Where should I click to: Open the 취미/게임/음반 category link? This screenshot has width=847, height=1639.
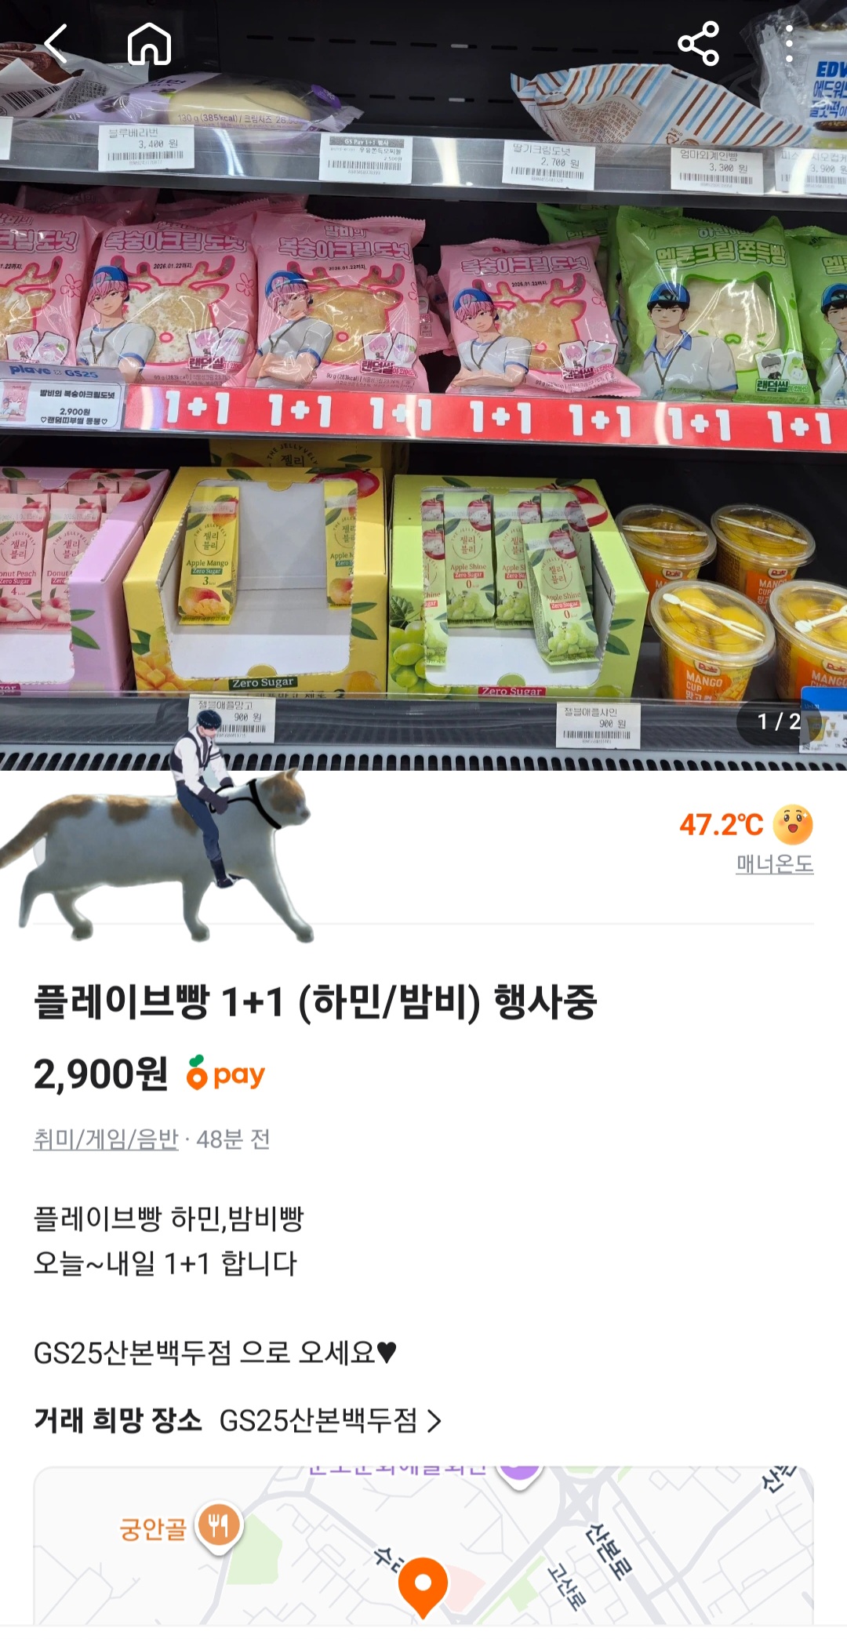pos(106,1139)
